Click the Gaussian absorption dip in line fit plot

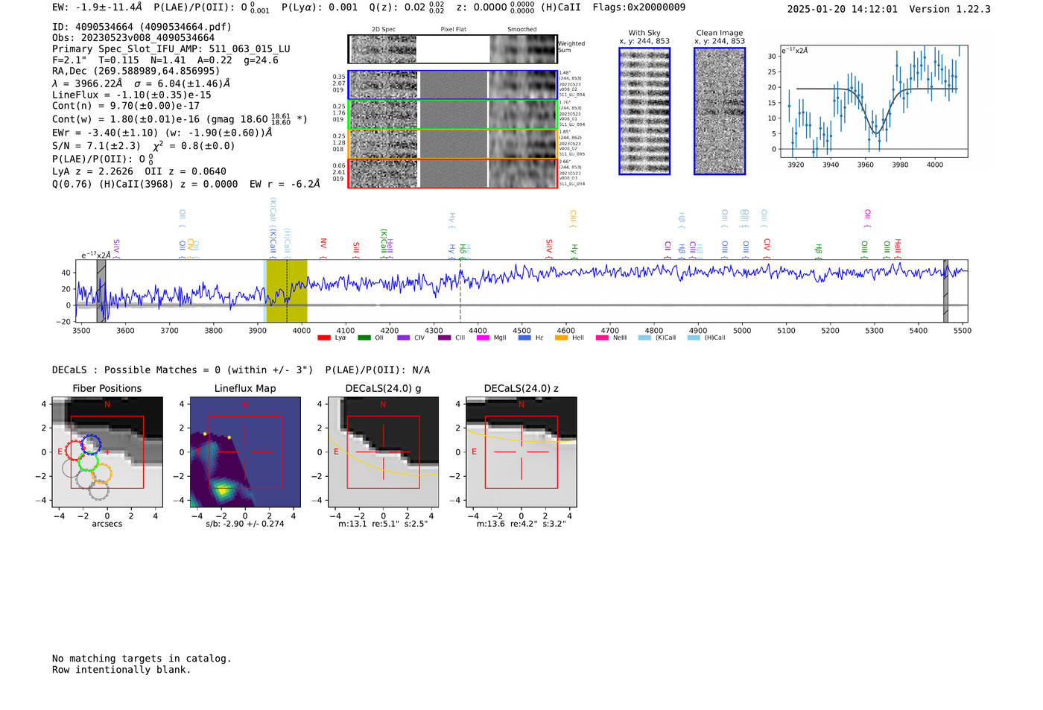(877, 131)
